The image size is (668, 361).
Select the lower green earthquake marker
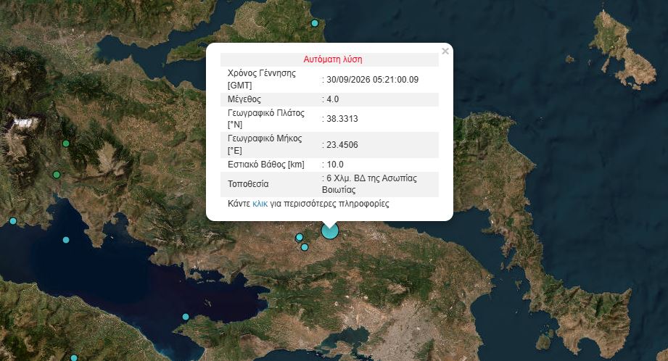tap(57, 175)
